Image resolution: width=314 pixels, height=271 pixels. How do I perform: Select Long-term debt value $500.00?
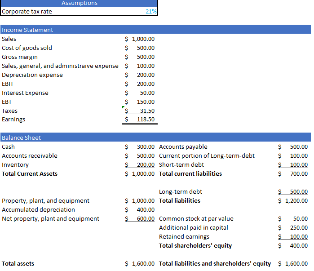pos(293,192)
